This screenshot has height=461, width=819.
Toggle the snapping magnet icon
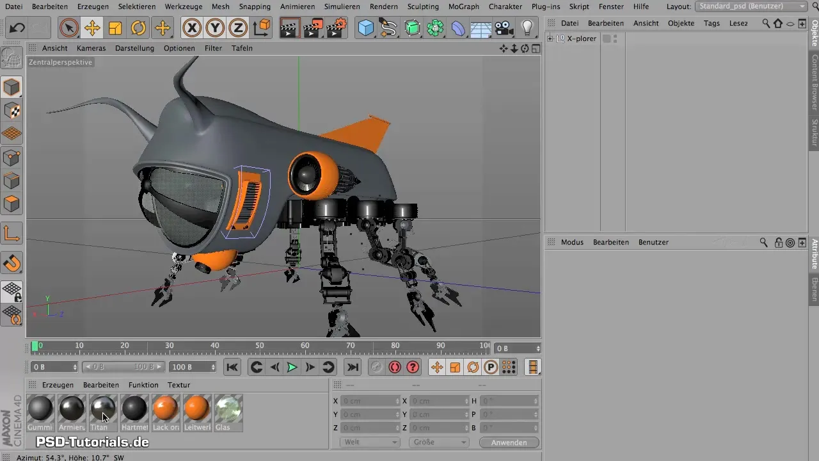click(x=12, y=263)
